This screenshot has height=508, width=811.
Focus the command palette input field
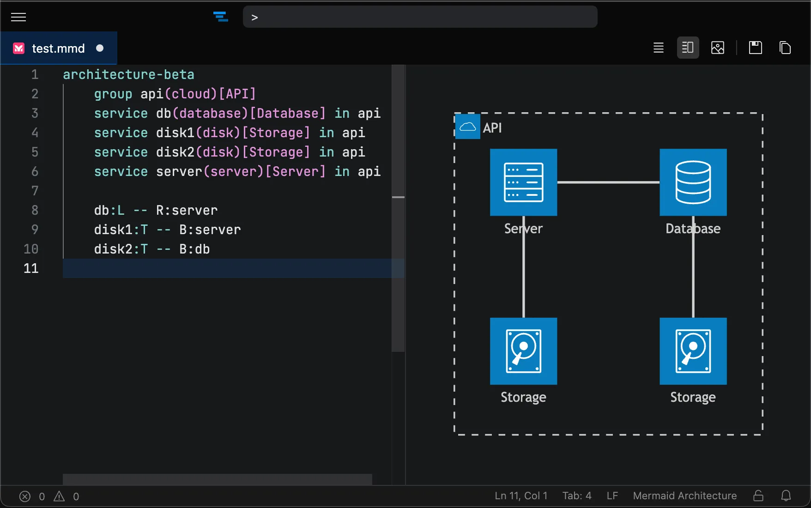point(420,17)
